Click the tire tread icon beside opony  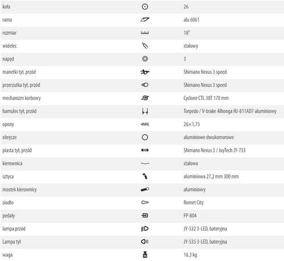coord(145,125)
